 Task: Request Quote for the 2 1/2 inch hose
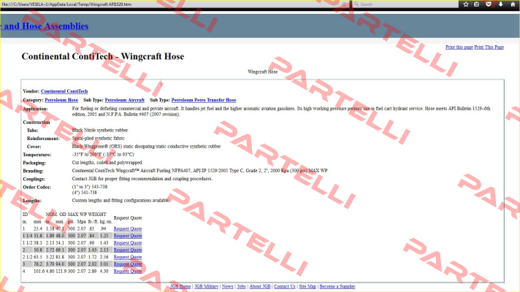pos(128,257)
